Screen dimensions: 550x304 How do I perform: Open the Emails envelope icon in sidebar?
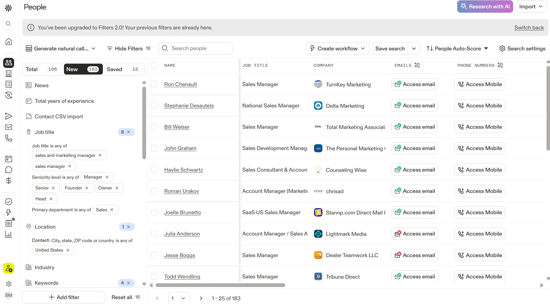click(9, 127)
